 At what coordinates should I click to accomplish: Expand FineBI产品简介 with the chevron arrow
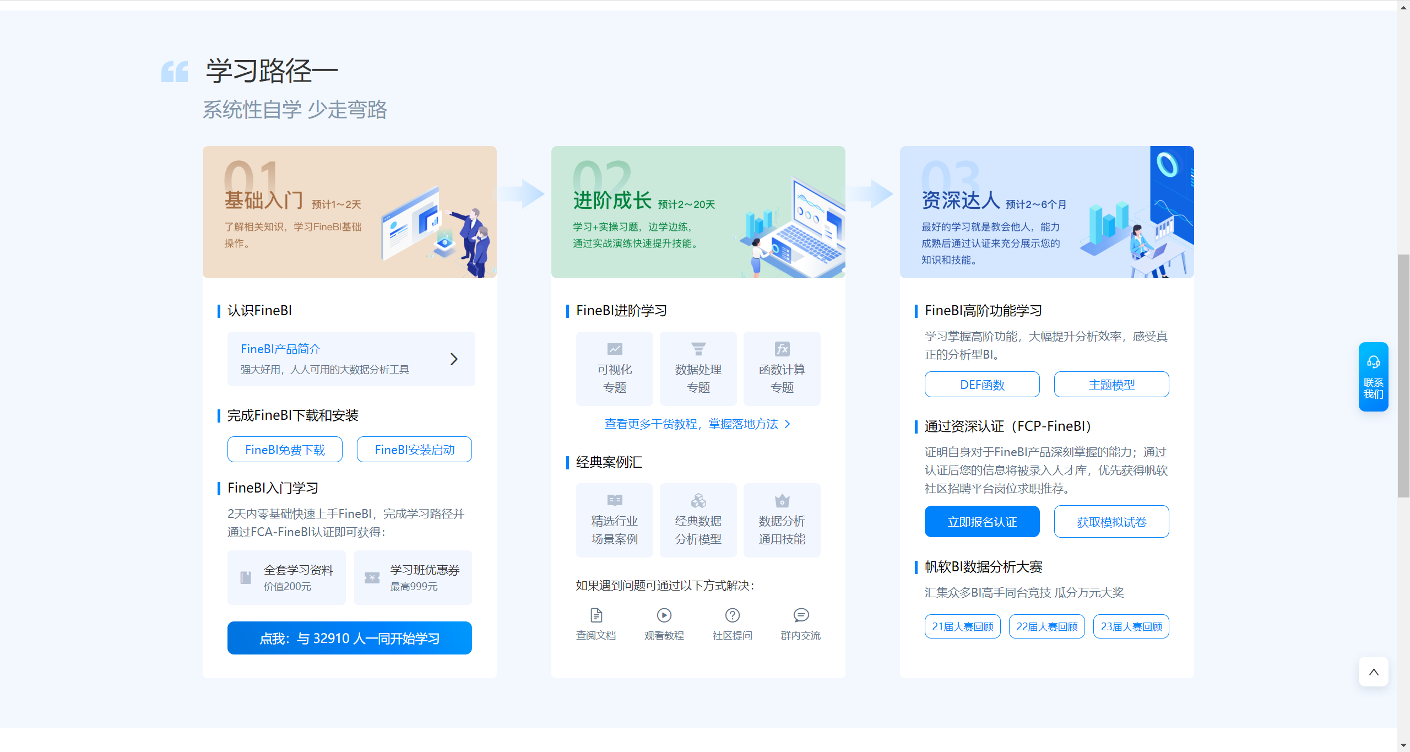point(454,359)
